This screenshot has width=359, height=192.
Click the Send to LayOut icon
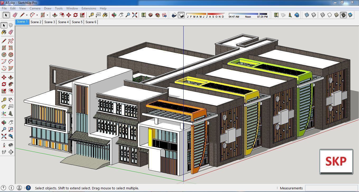pos(164,15)
